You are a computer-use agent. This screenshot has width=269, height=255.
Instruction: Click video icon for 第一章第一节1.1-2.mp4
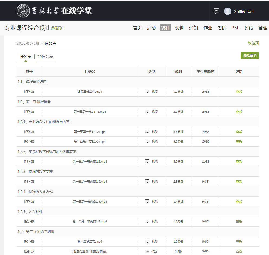click(x=147, y=131)
